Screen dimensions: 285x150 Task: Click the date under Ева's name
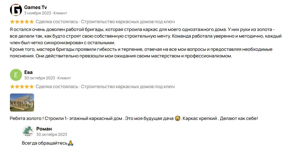pyautogui.click(x=39, y=78)
